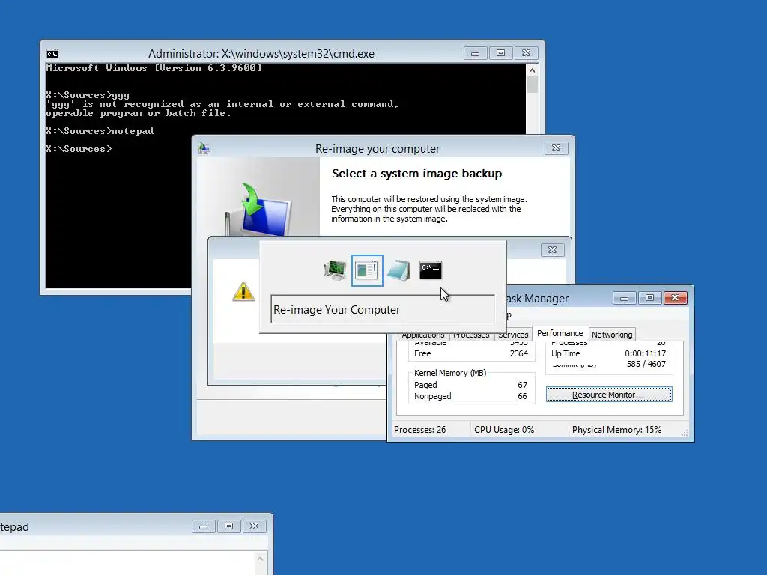The width and height of the screenshot is (767, 575).
Task: Minimize the cmd.exe window
Action: [475, 53]
